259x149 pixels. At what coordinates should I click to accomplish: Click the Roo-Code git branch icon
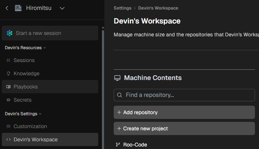coord(118,145)
